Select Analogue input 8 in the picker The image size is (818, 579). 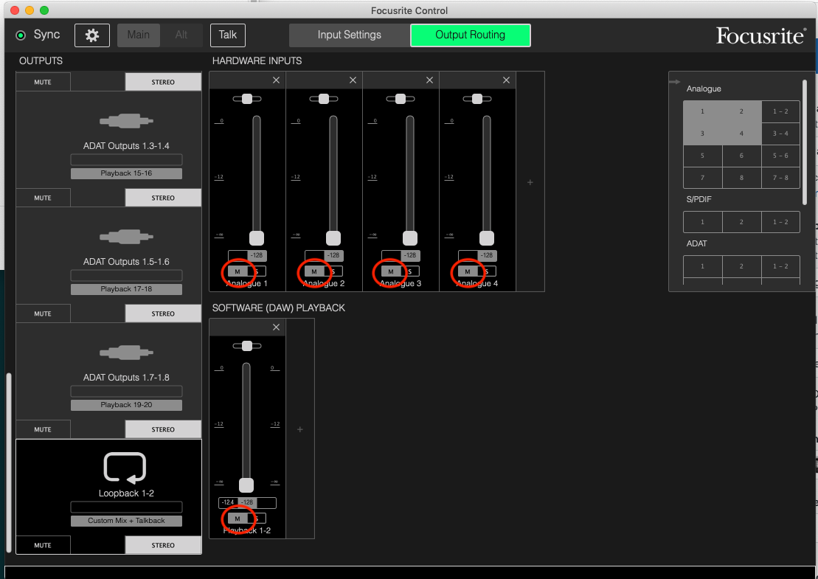(x=741, y=178)
